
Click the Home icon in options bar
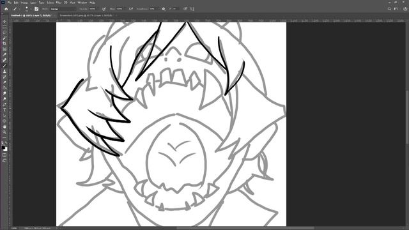point(6,9)
